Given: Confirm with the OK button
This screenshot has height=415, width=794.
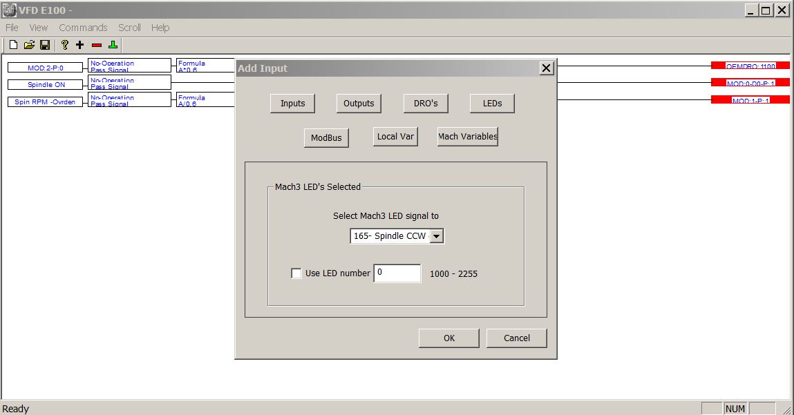Looking at the screenshot, I should pos(449,338).
